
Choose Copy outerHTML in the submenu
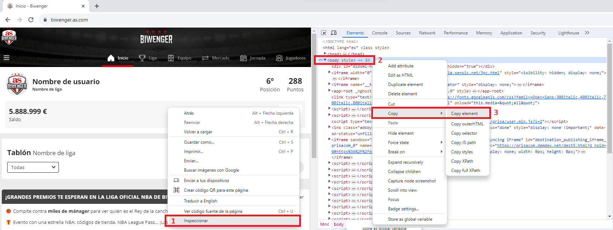[468, 124]
